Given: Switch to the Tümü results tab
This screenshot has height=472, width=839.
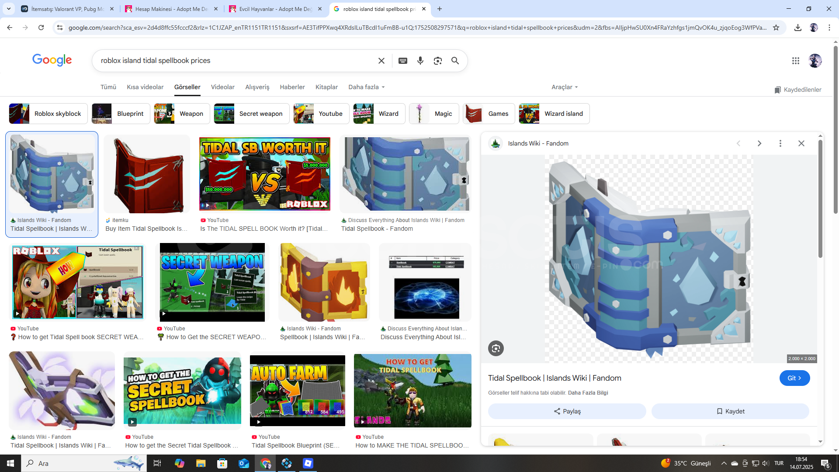Looking at the screenshot, I should [108, 87].
